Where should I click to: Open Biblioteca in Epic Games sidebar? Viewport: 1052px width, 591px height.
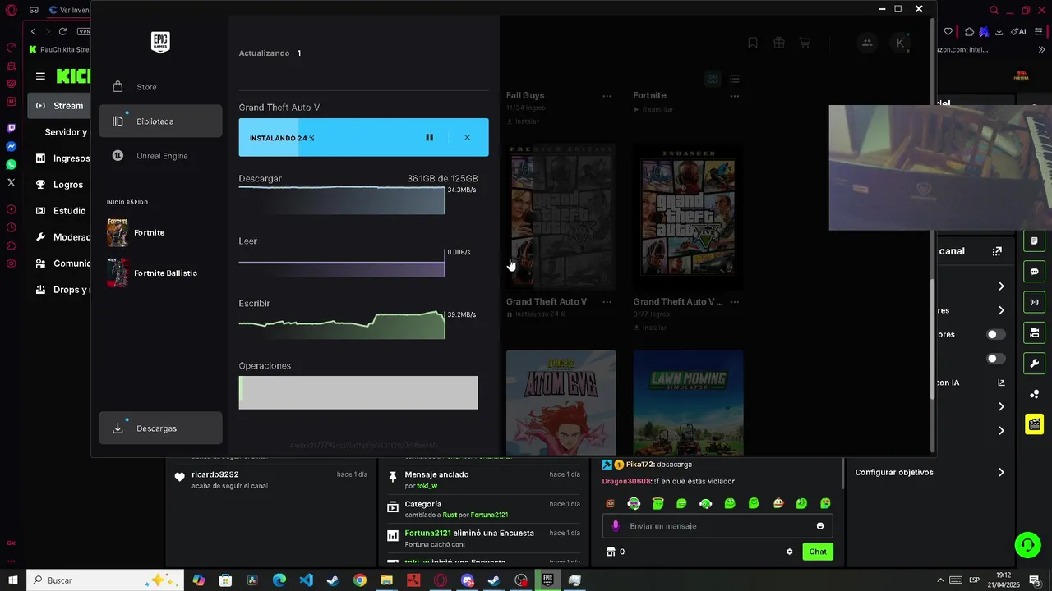[160, 121]
